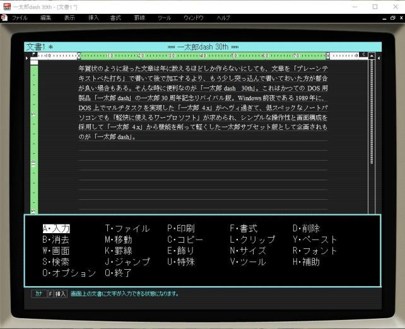Select Q・終了 command
Image resolution: width=405 pixels, height=329 pixels.
coord(119,273)
